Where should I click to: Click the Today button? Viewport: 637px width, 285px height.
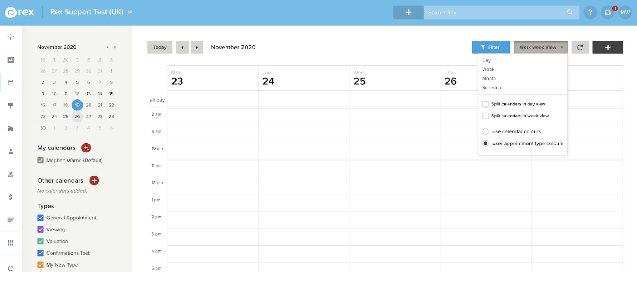click(160, 47)
